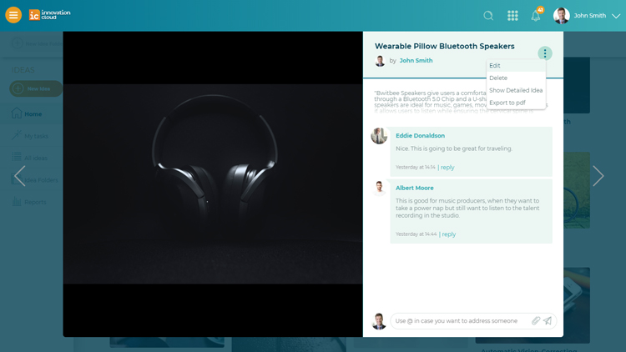Select Export to pdf menu entry
Viewport: 626px width, 352px height.
pos(516,103)
